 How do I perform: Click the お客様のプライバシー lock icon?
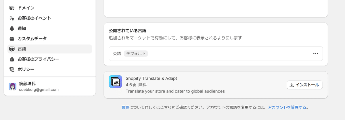(x=12, y=59)
